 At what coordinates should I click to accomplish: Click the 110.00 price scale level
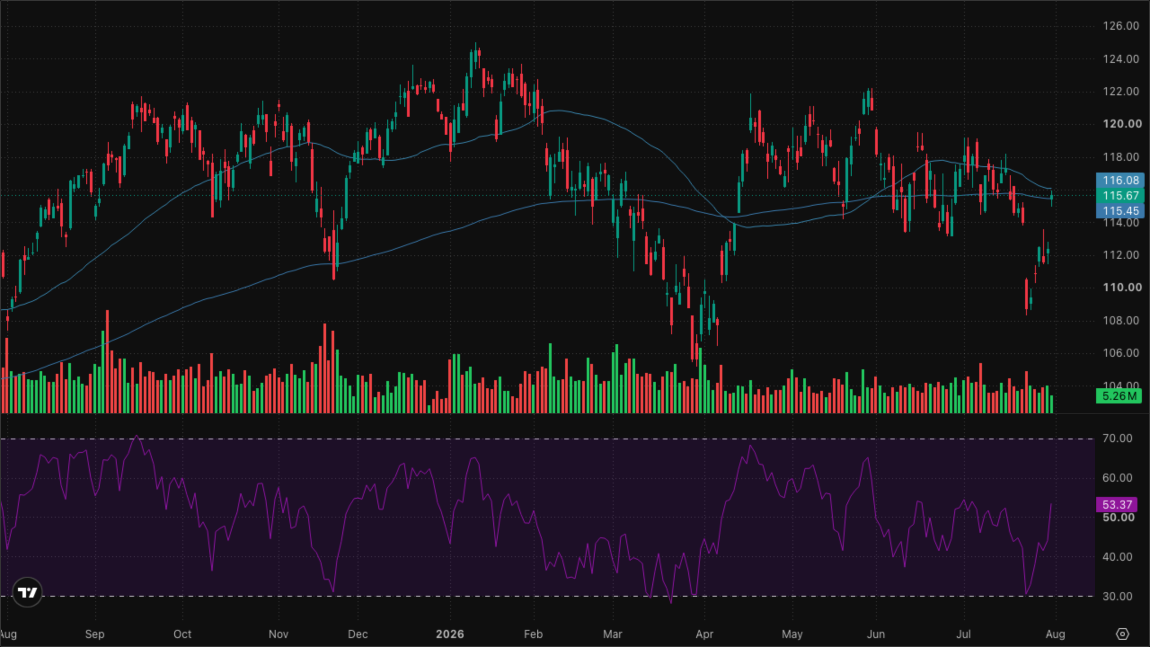1122,288
